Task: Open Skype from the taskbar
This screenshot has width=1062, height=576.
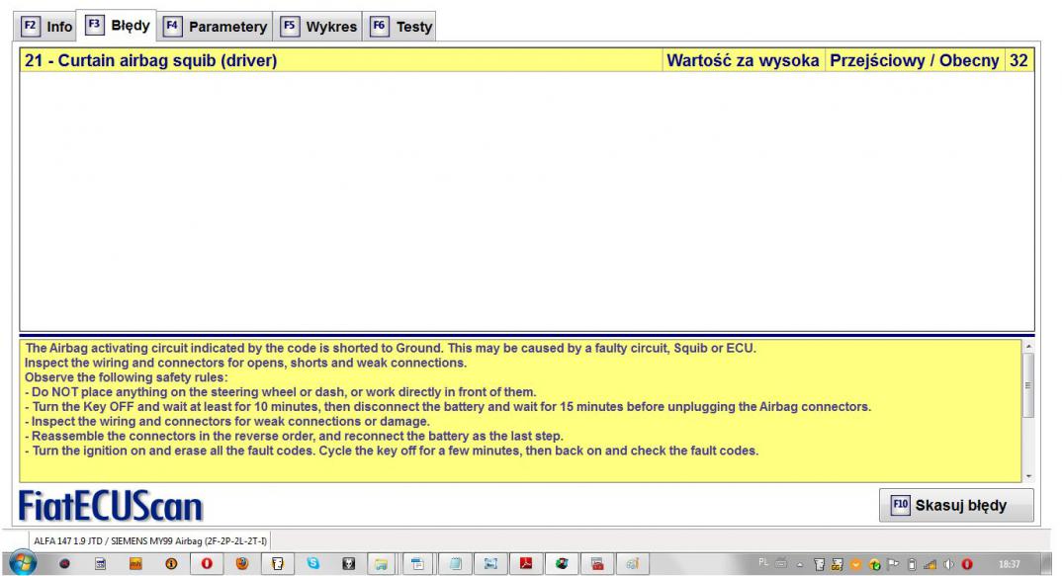Action: (x=312, y=563)
